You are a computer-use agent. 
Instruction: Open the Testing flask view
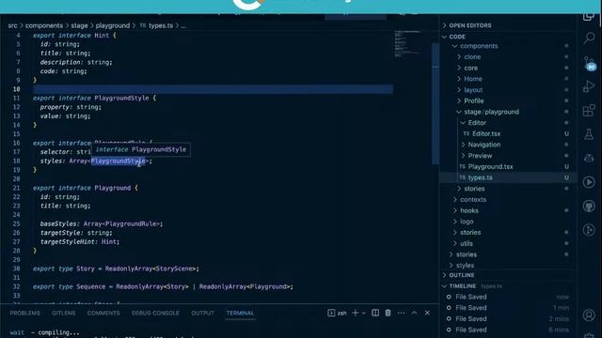point(589,134)
